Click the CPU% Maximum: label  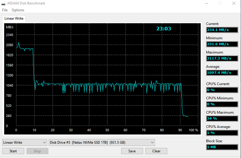click(x=220, y=112)
